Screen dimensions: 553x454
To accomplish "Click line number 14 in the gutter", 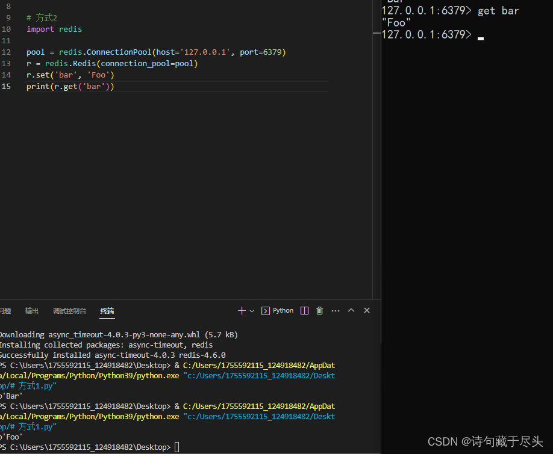I will pyautogui.click(x=7, y=75).
